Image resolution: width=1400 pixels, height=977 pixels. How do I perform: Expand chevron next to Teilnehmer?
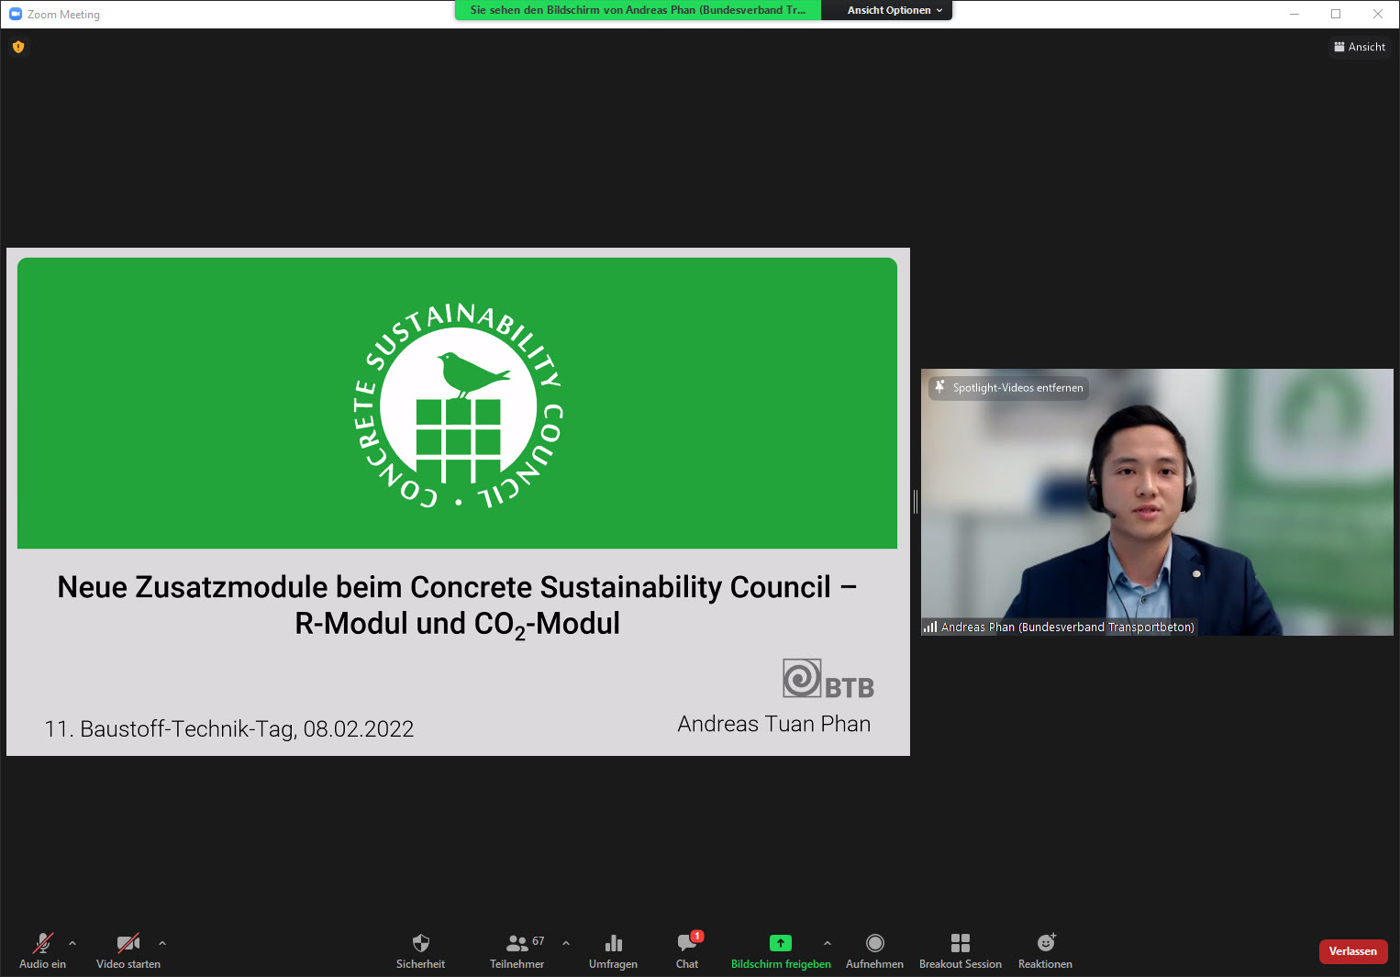point(566,943)
